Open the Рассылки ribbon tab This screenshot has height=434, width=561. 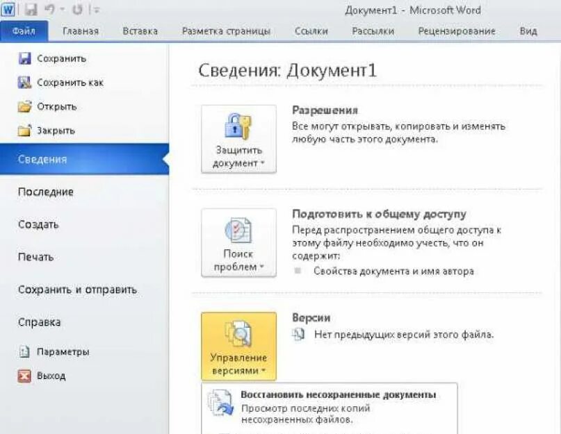pyautogui.click(x=373, y=31)
